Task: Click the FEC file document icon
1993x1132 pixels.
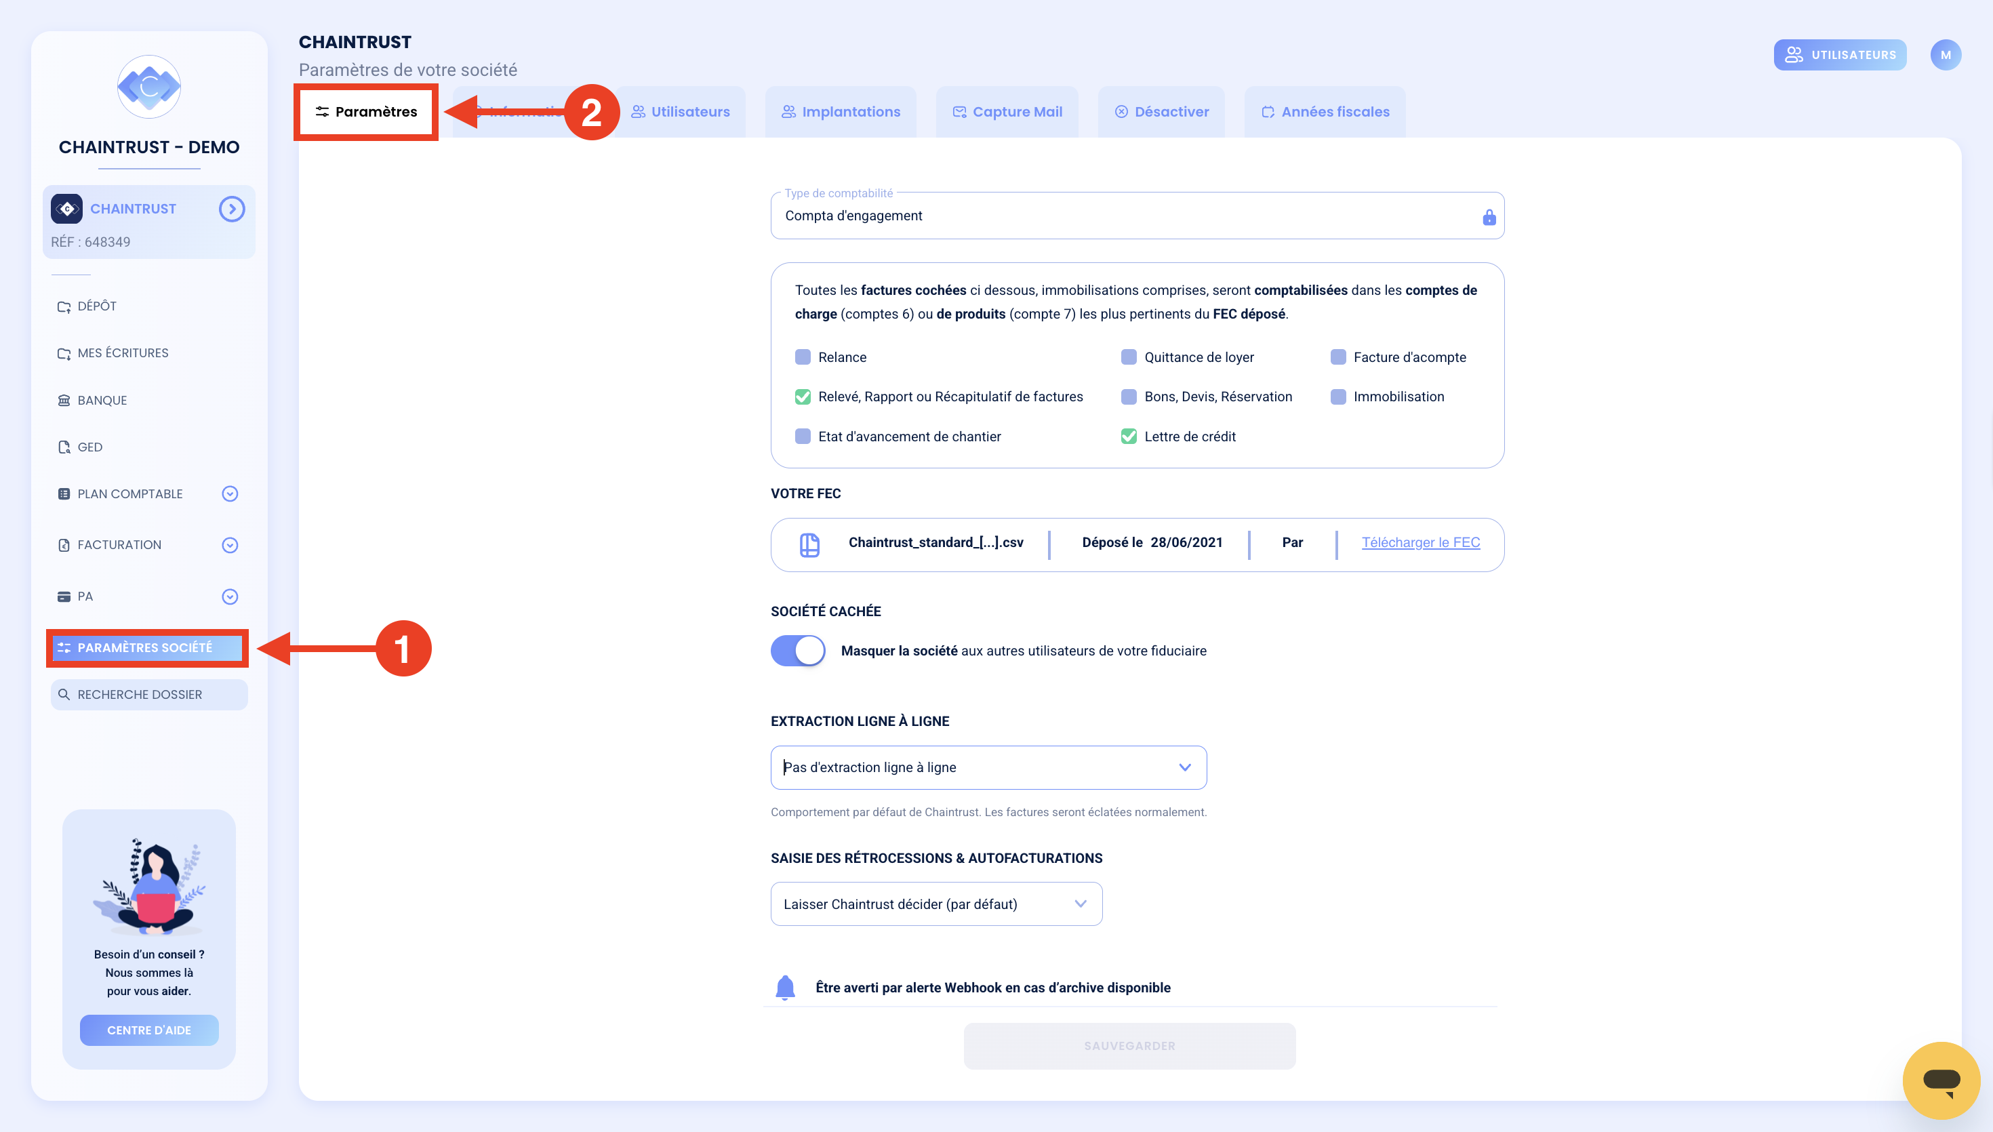Action: pos(809,544)
